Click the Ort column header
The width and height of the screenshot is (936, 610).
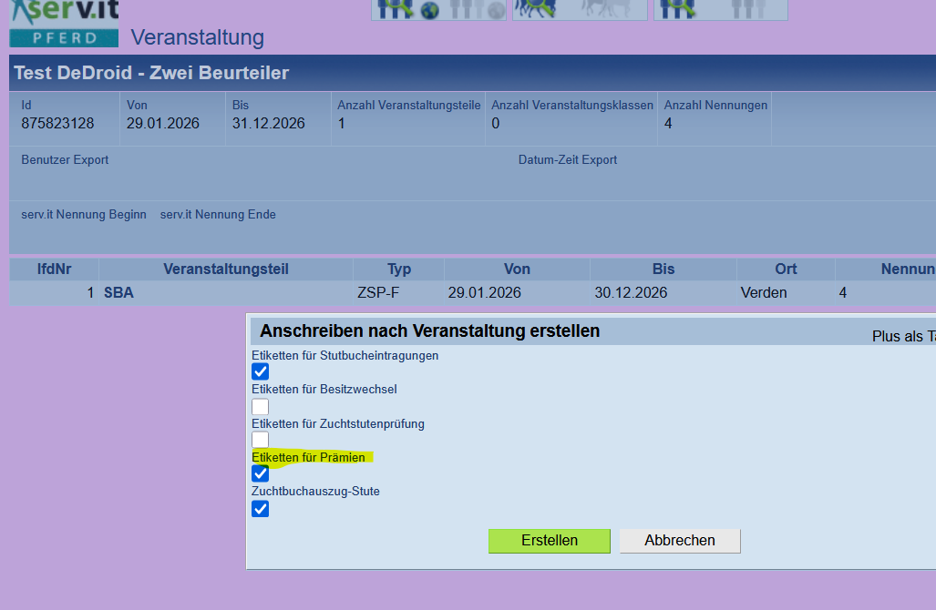[786, 269]
